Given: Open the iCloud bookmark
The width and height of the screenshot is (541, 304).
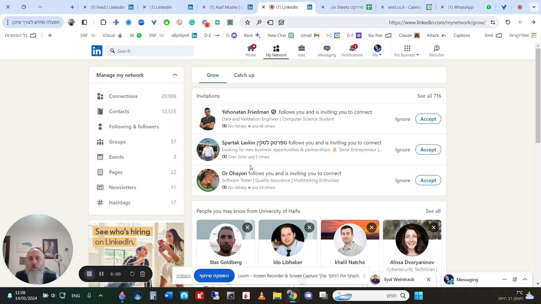Looking at the screenshot, I should 112,35.
